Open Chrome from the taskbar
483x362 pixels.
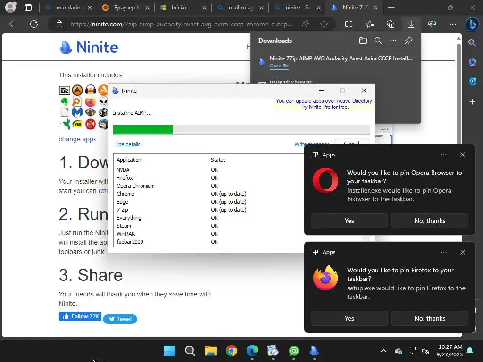231,351
